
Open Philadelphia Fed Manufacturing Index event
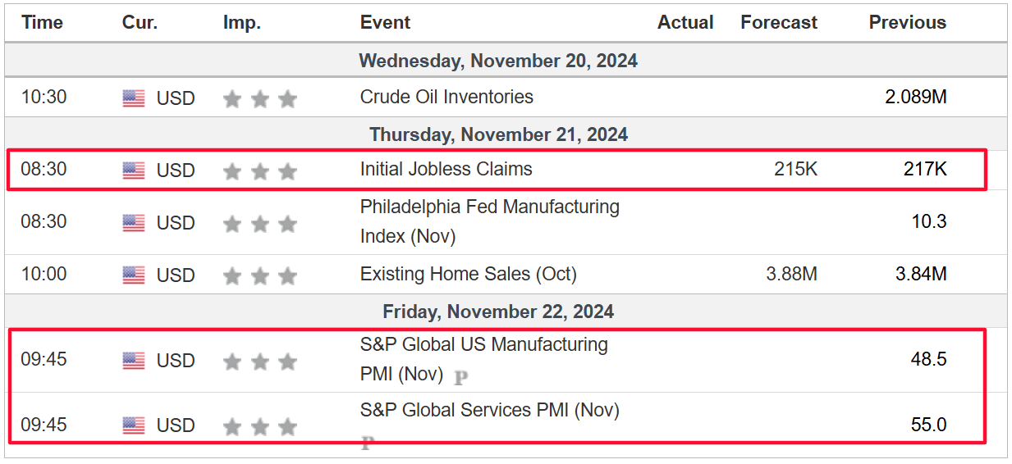490,221
